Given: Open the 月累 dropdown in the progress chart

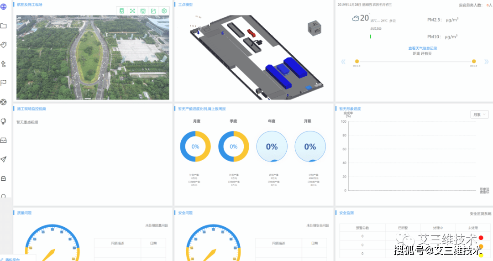Looking at the screenshot, I should pyautogui.click(x=479, y=115).
